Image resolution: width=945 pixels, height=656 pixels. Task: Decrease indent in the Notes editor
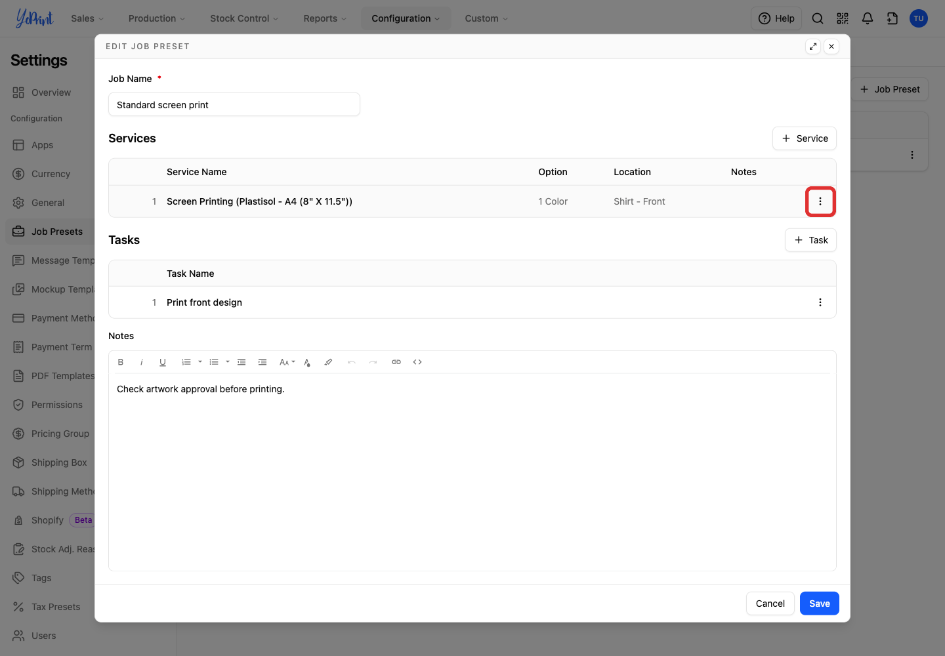coord(241,362)
